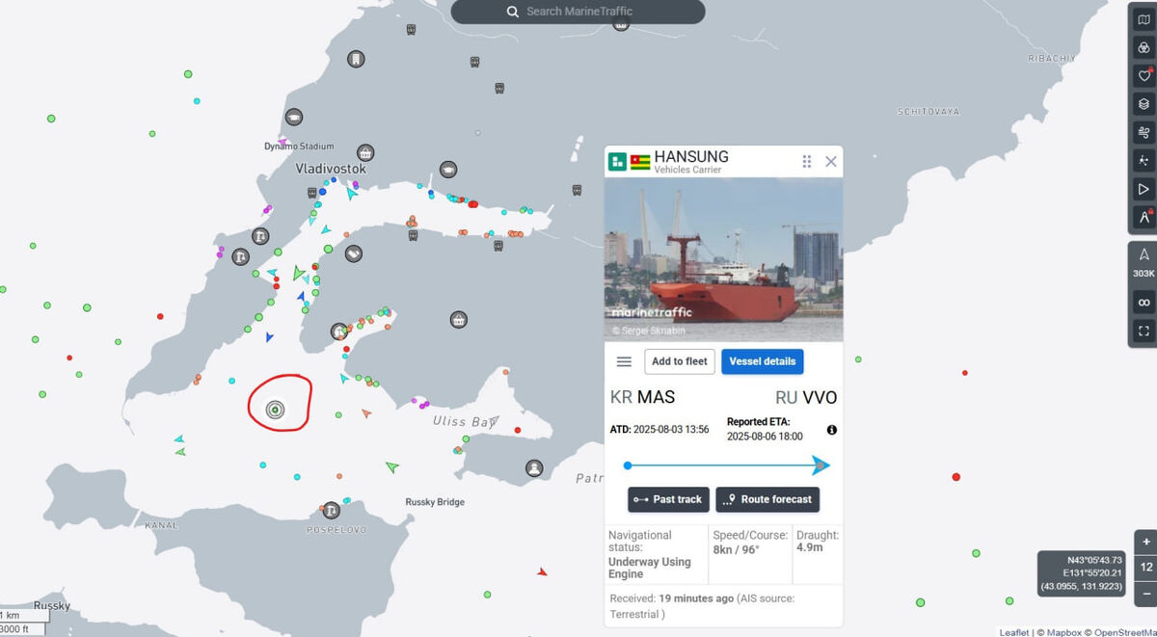Open the HANSUNG vessel photo

pos(724,259)
